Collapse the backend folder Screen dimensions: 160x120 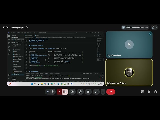click(16, 46)
